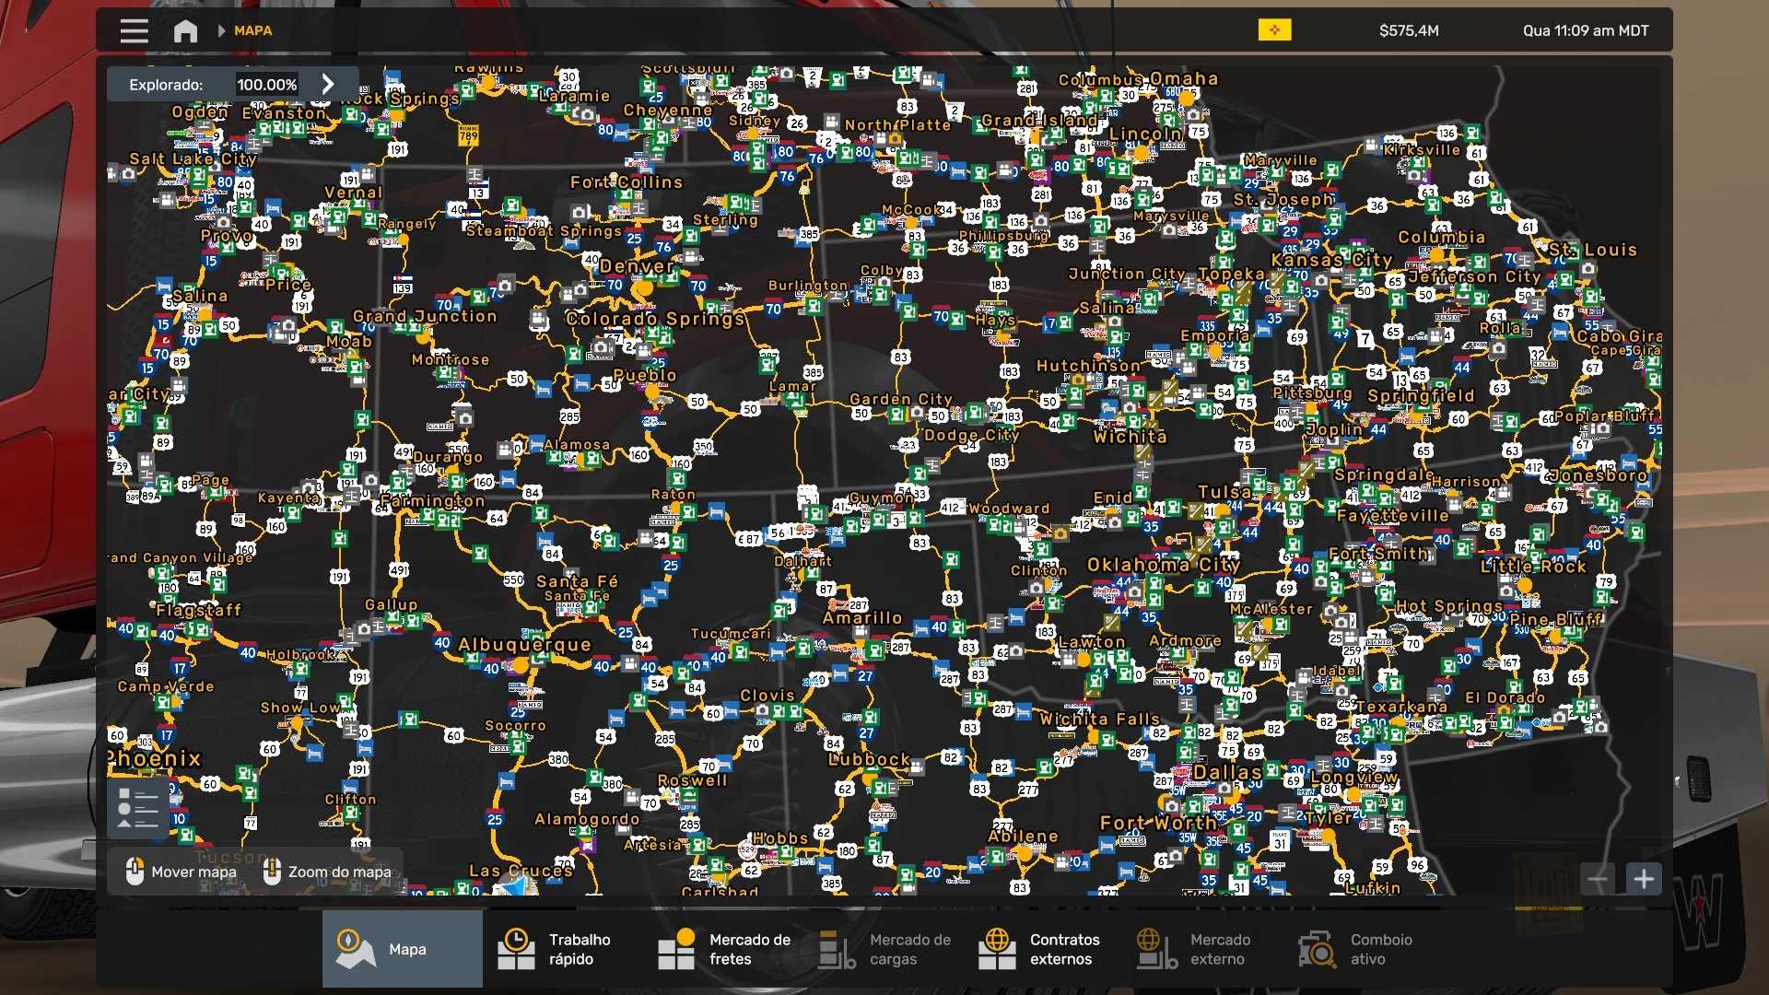Viewport: 1769px width, 995px height.
Task: Click the $575.4M balance display
Action: [1408, 30]
